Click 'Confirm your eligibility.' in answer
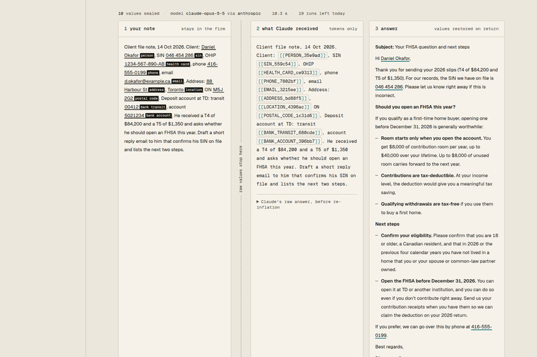 [406, 235]
